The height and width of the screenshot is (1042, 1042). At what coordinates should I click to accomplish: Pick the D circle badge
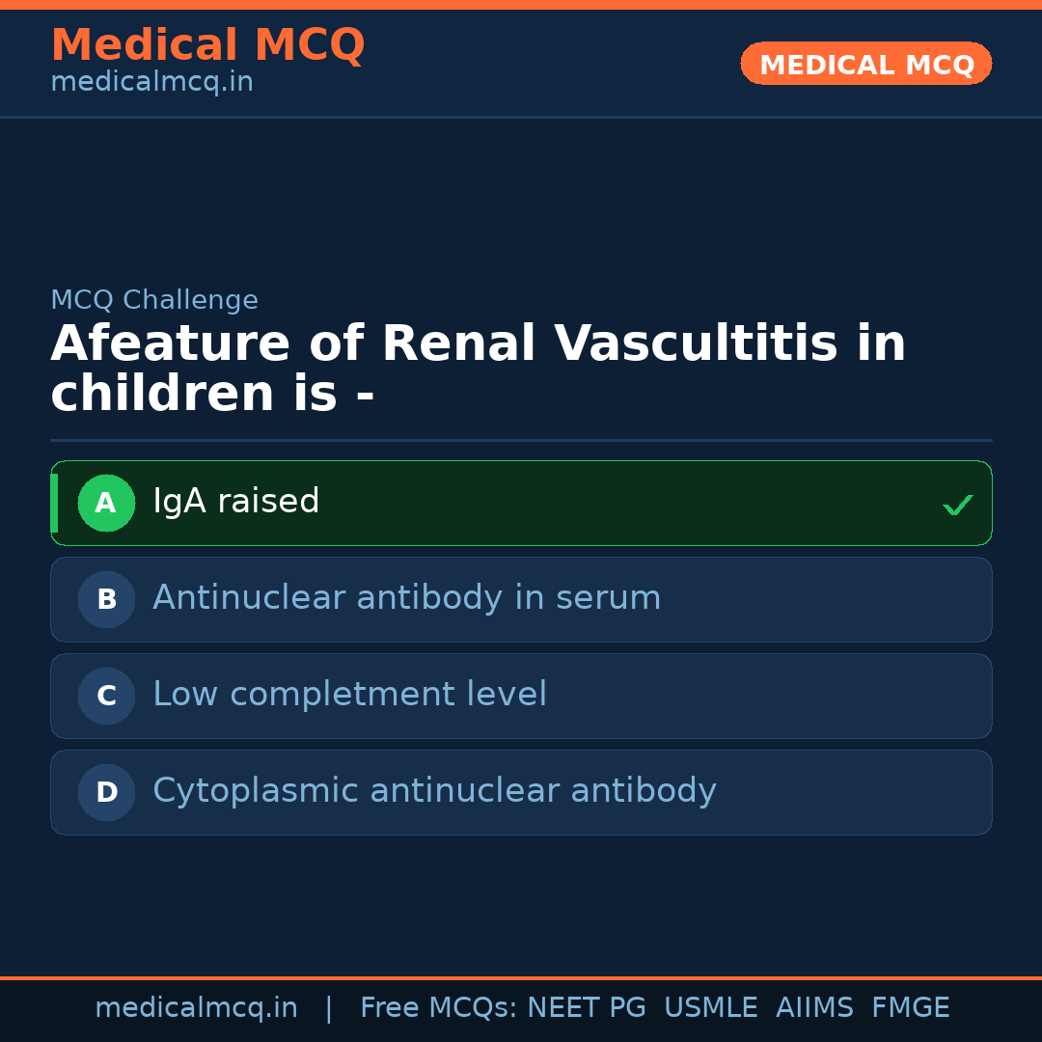point(106,793)
